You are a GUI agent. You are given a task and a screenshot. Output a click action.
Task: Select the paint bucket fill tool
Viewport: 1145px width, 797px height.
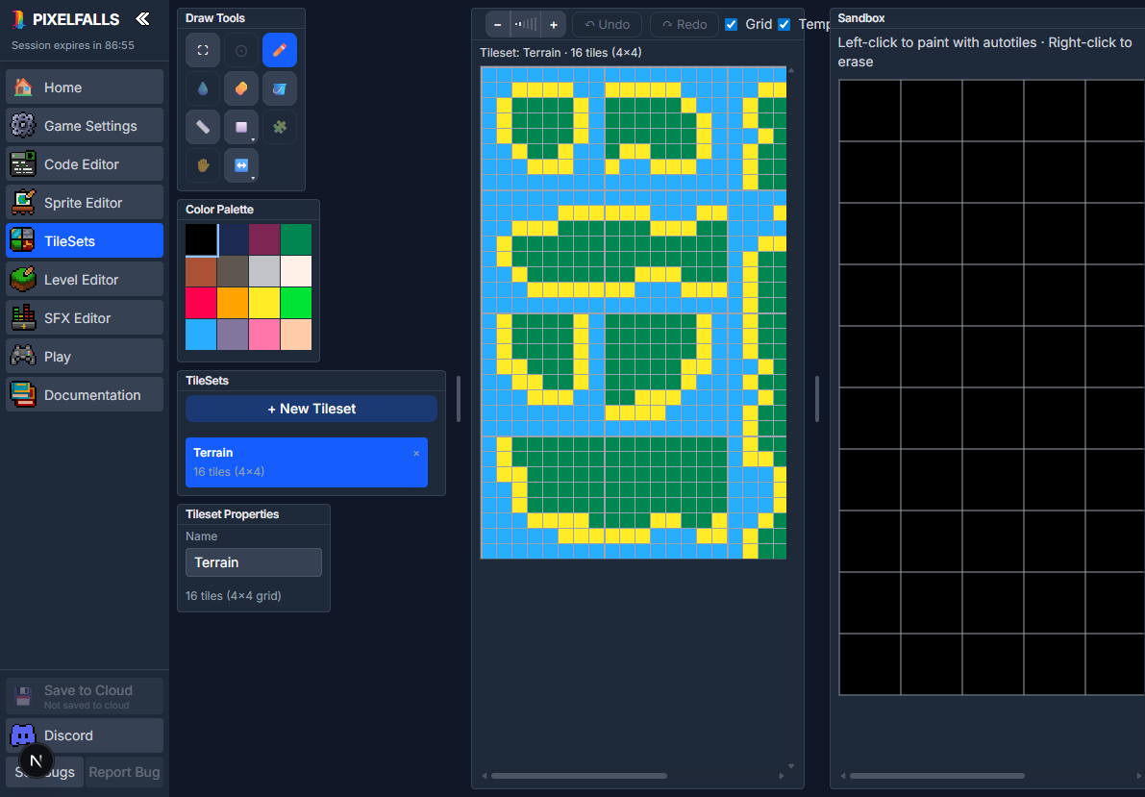click(x=280, y=88)
